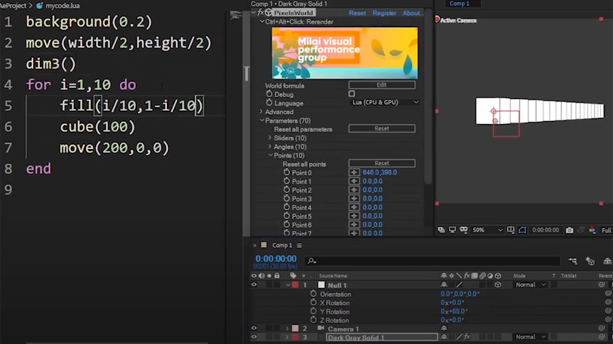Toggle the Y Rotation stopwatch on Null 1
Image resolution: width=613 pixels, height=344 pixels.
click(x=313, y=312)
